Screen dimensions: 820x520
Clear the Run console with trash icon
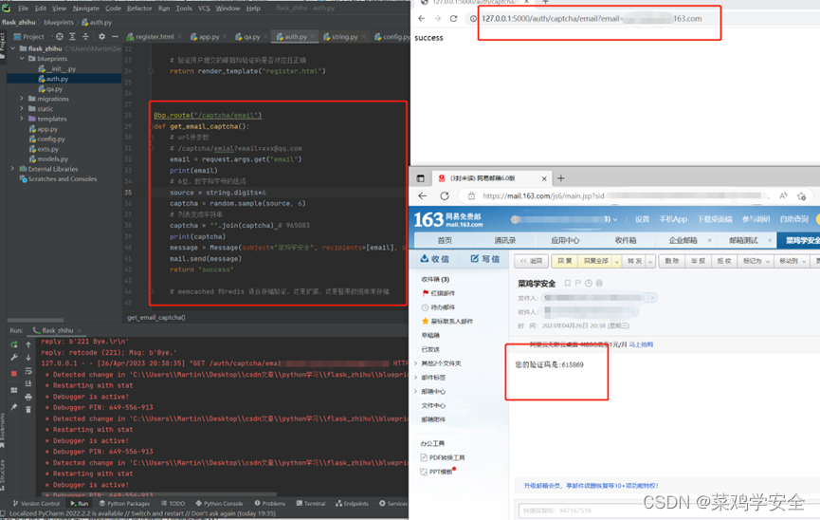[28, 410]
